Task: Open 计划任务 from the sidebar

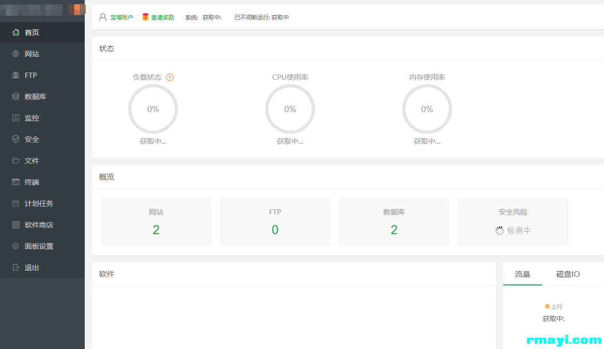Action: coord(39,204)
